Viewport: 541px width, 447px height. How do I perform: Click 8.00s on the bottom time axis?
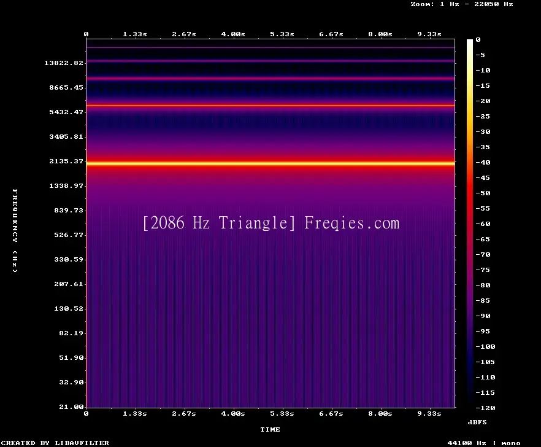[x=380, y=413]
